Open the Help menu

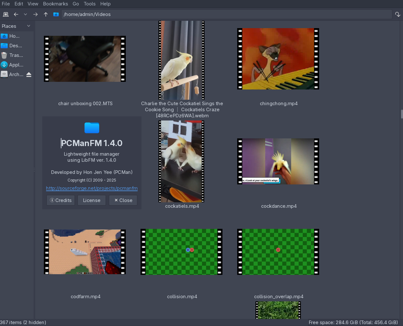(105, 4)
